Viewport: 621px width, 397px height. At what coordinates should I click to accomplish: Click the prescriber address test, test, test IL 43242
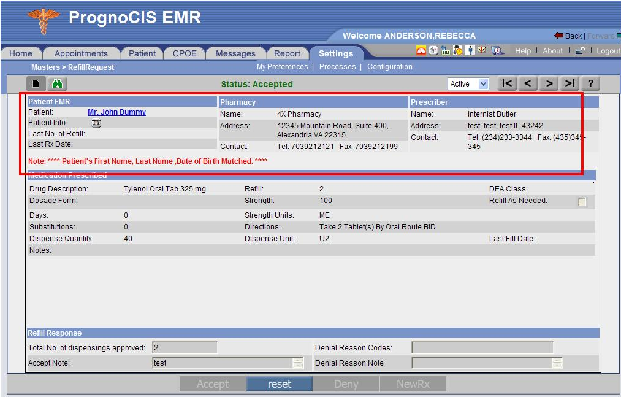tap(505, 125)
